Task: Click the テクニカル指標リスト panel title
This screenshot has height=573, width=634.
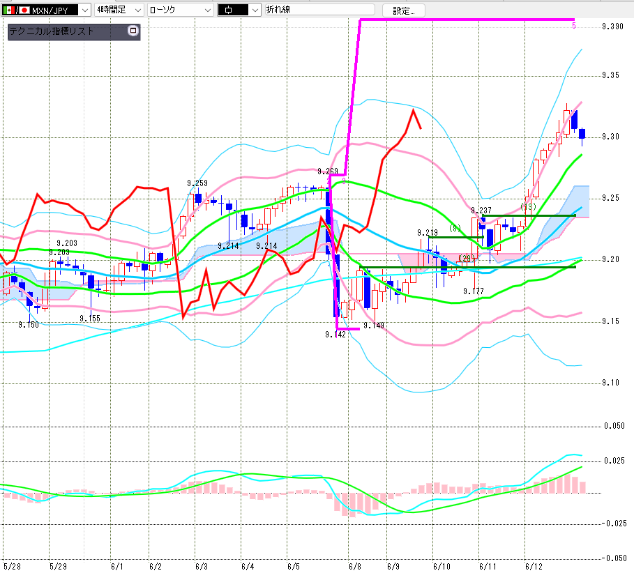Action: pyautogui.click(x=52, y=31)
